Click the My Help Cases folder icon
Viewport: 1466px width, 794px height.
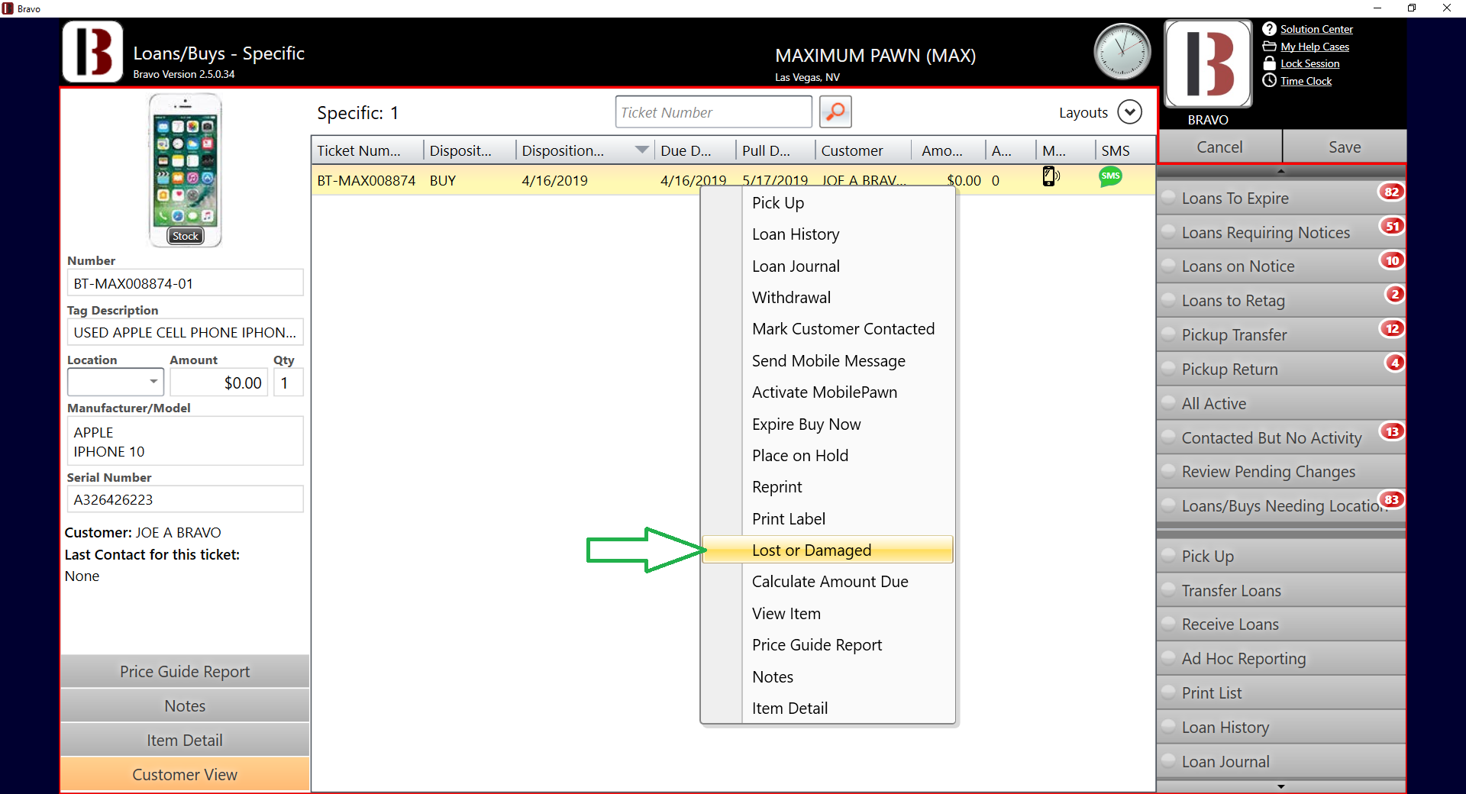(x=1269, y=47)
